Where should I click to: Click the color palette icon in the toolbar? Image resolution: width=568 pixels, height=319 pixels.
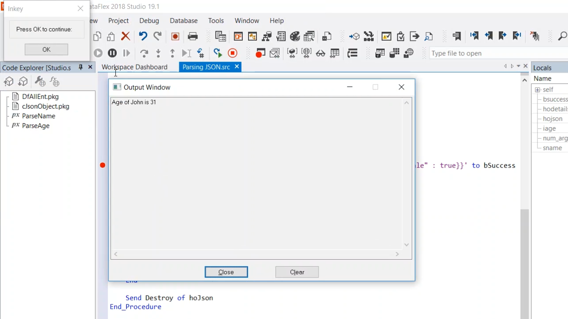click(295, 36)
